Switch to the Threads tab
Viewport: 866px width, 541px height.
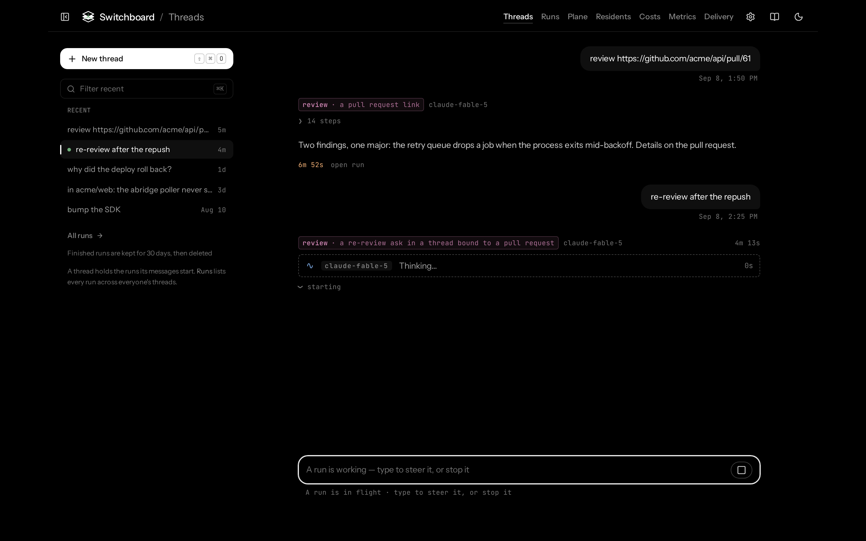[x=518, y=17]
